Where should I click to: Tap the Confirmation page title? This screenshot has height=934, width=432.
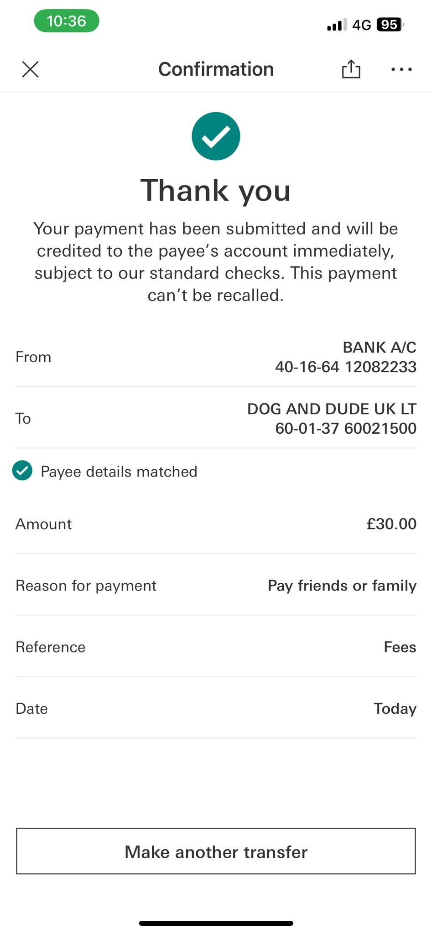pos(216,69)
